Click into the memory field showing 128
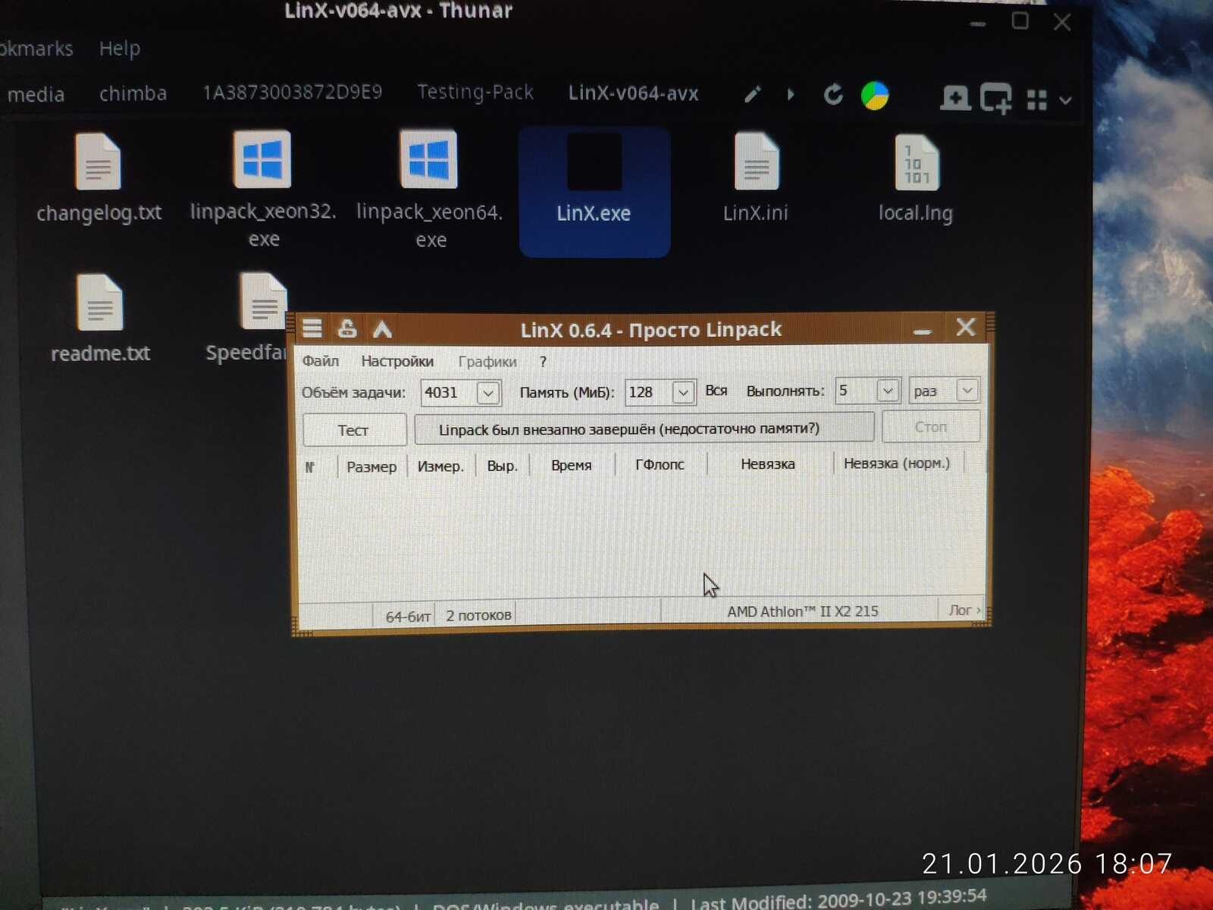Screen dimensions: 1213x910 point(649,392)
